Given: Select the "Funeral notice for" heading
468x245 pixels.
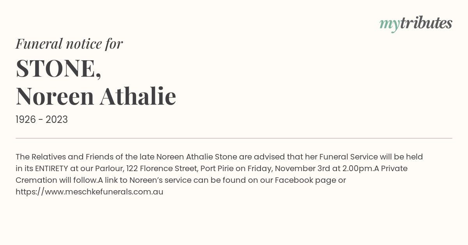Looking at the screenshot, I should 69,44.
